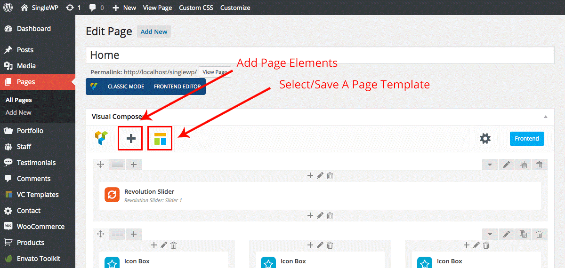Toggle collapse arrow of Icon Box row
The image size is (565, 268).
(x=490, y=234)
